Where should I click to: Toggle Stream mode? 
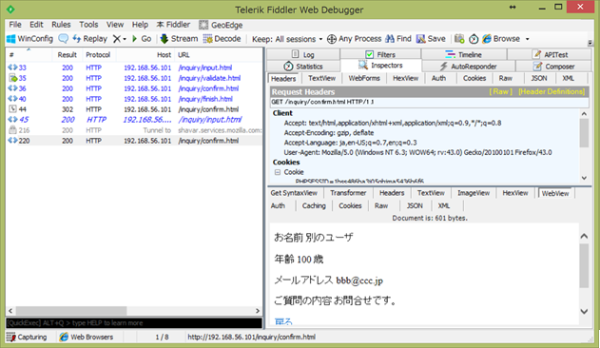click(x=179, y=39)
